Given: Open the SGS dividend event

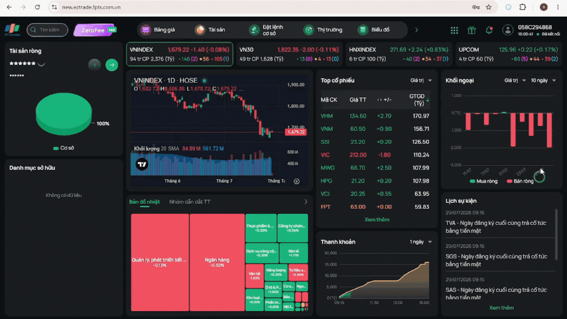Looking at the screenshot, I should coord(500,255).
